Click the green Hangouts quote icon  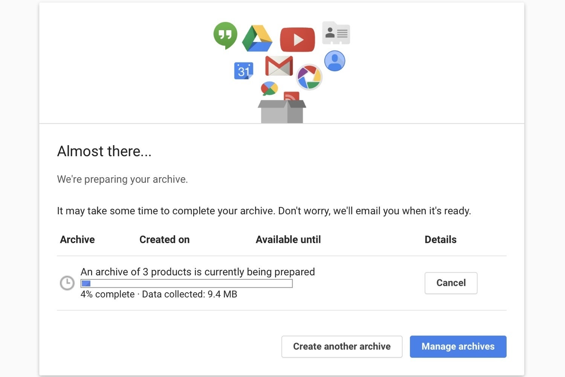coord(225,35)
